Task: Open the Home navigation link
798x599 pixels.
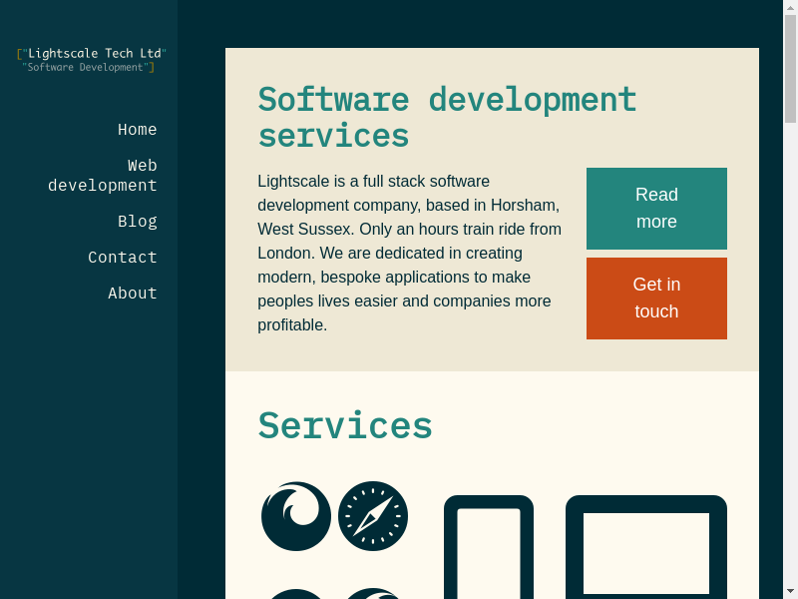Action: (x=137, y=130)
